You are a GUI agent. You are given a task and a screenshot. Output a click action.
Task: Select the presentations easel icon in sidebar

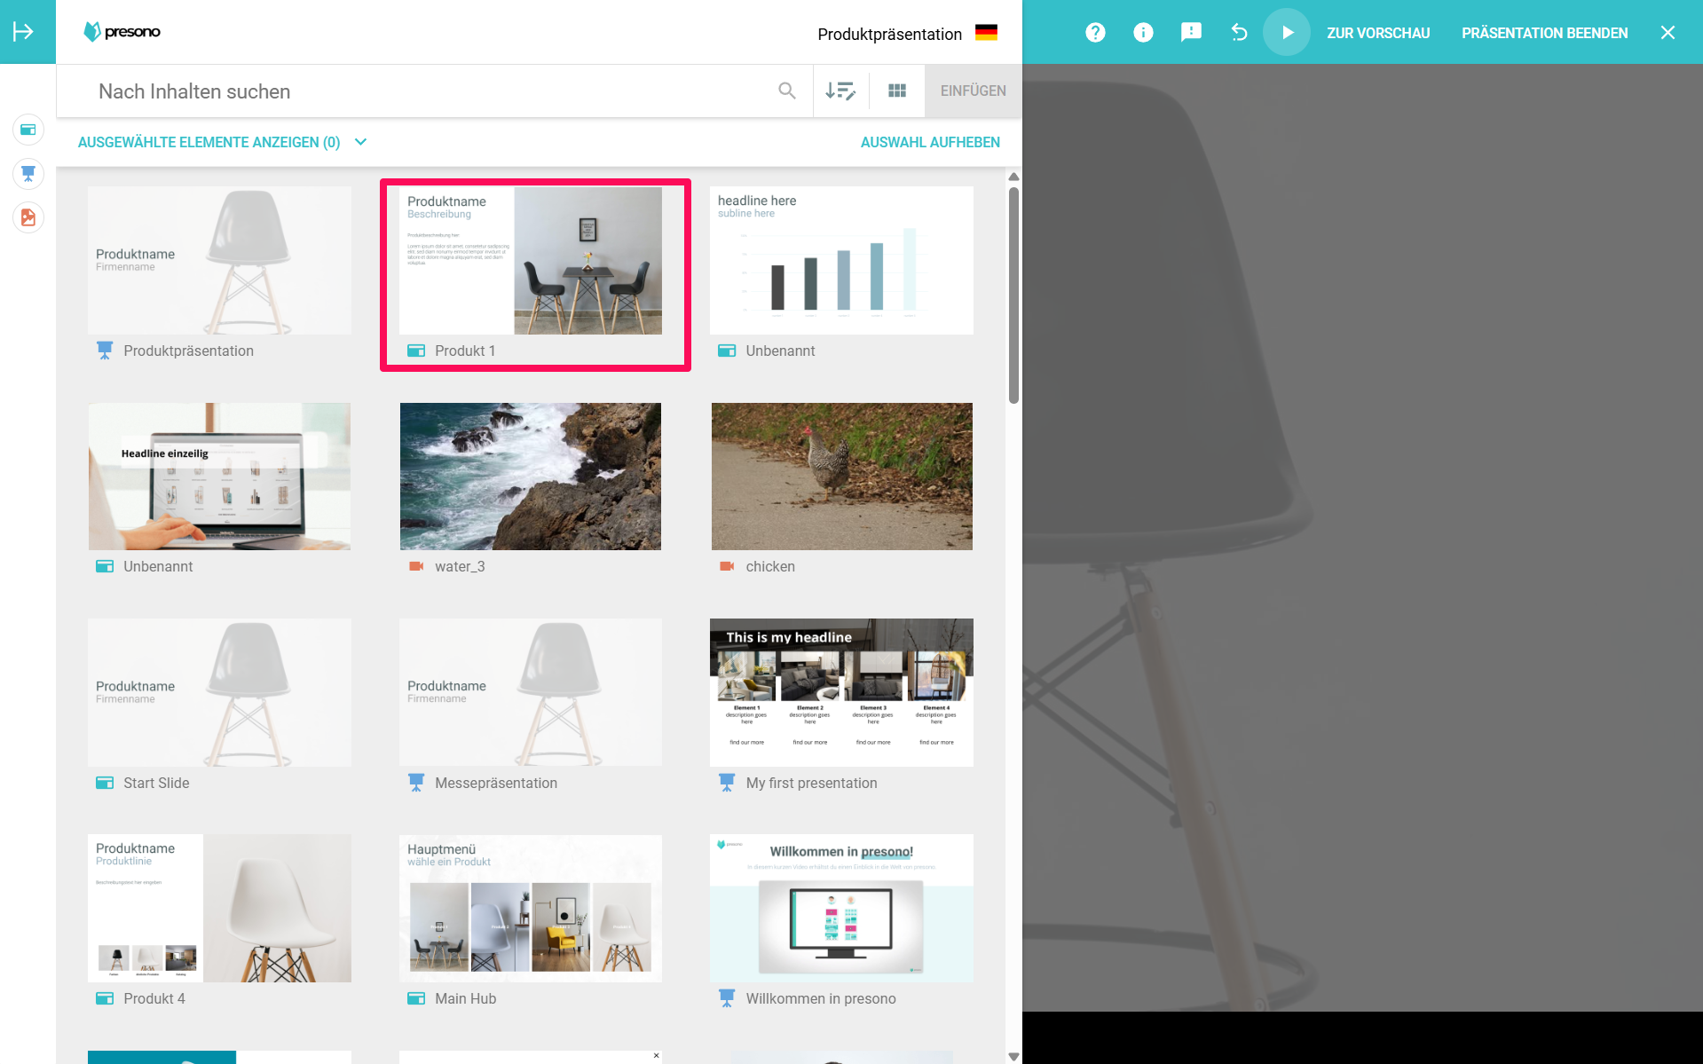point(28,173)
